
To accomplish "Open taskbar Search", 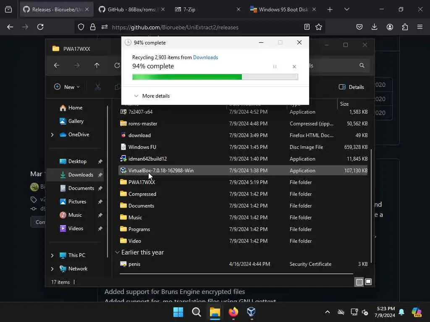I will [197, 312].
